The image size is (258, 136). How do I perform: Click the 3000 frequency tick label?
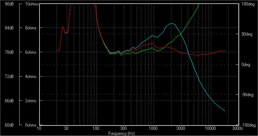click(x=180, y=128)
